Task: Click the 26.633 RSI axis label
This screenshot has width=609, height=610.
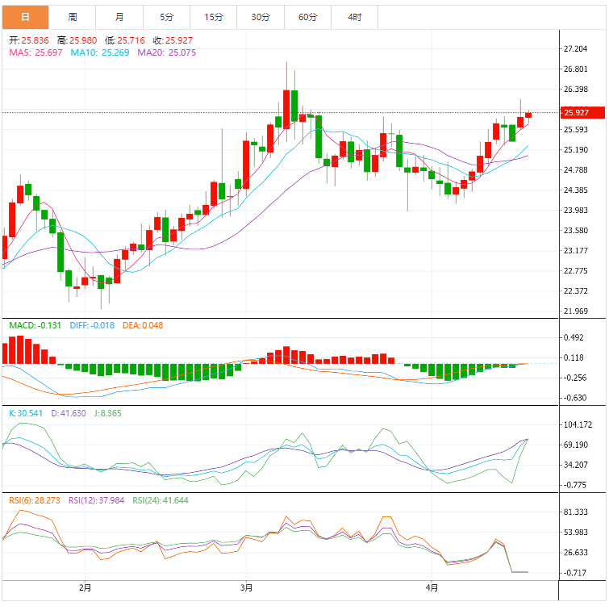Action: 576,553
